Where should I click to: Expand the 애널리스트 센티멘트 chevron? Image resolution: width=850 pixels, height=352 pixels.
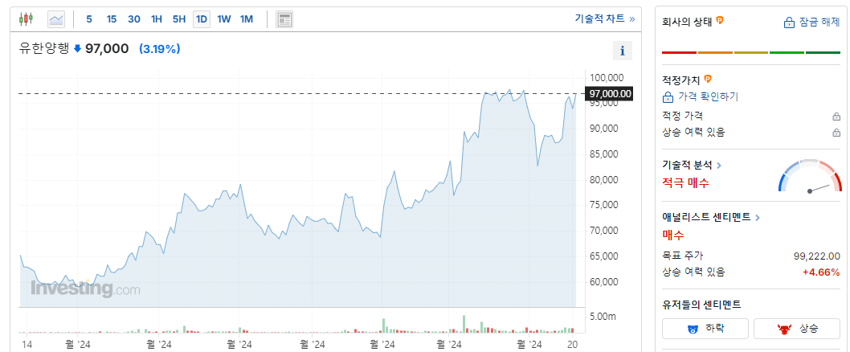[758, 218]
